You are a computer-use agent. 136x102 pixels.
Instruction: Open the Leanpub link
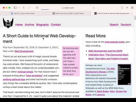101,95
